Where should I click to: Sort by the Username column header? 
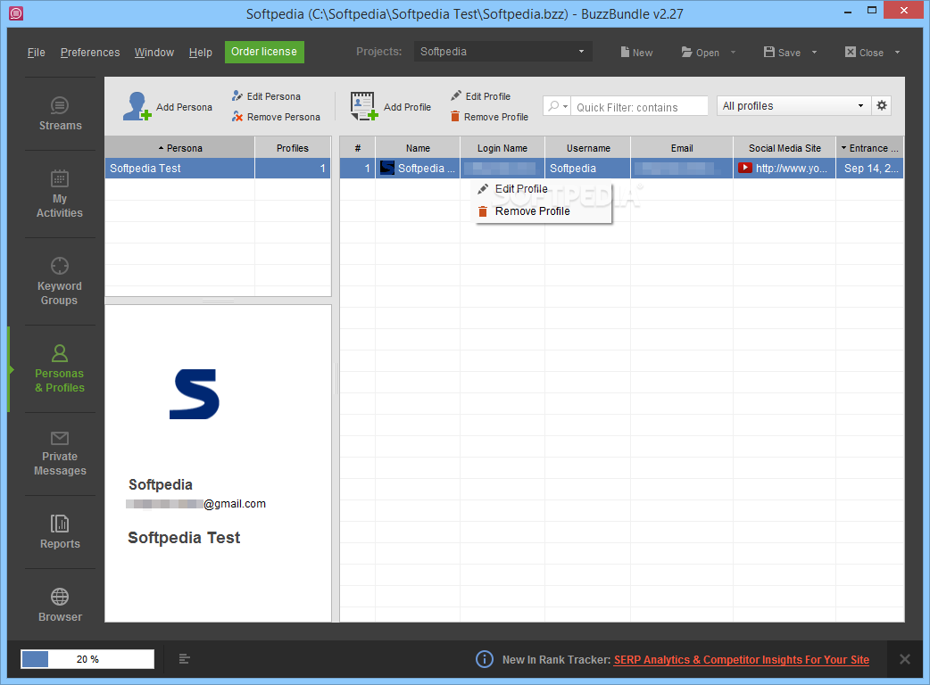coord(588,148)
